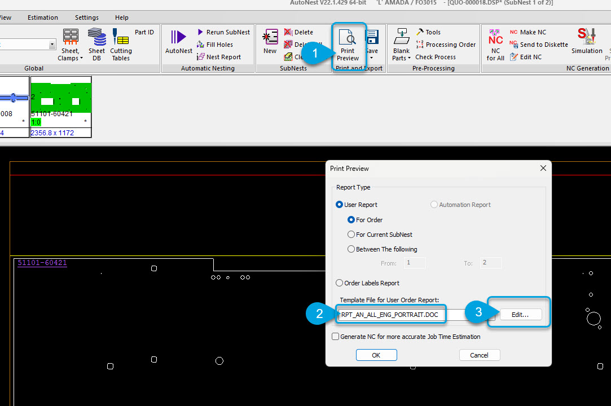Choose For Current SubNest option

point(351,235)
